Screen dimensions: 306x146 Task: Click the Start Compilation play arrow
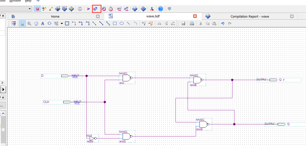[x=89, y=9]
